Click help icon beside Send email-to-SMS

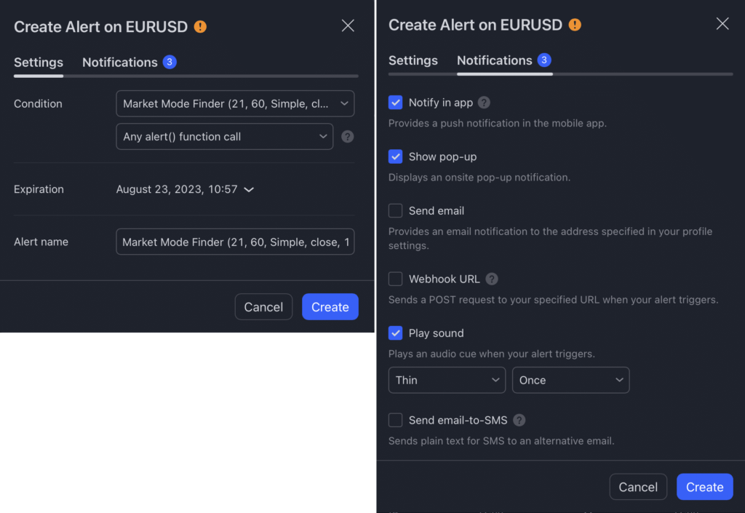click(519, 420)
